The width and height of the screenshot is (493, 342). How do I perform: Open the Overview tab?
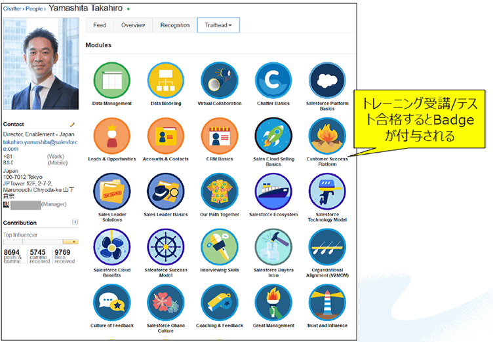(x=132, y=25)
